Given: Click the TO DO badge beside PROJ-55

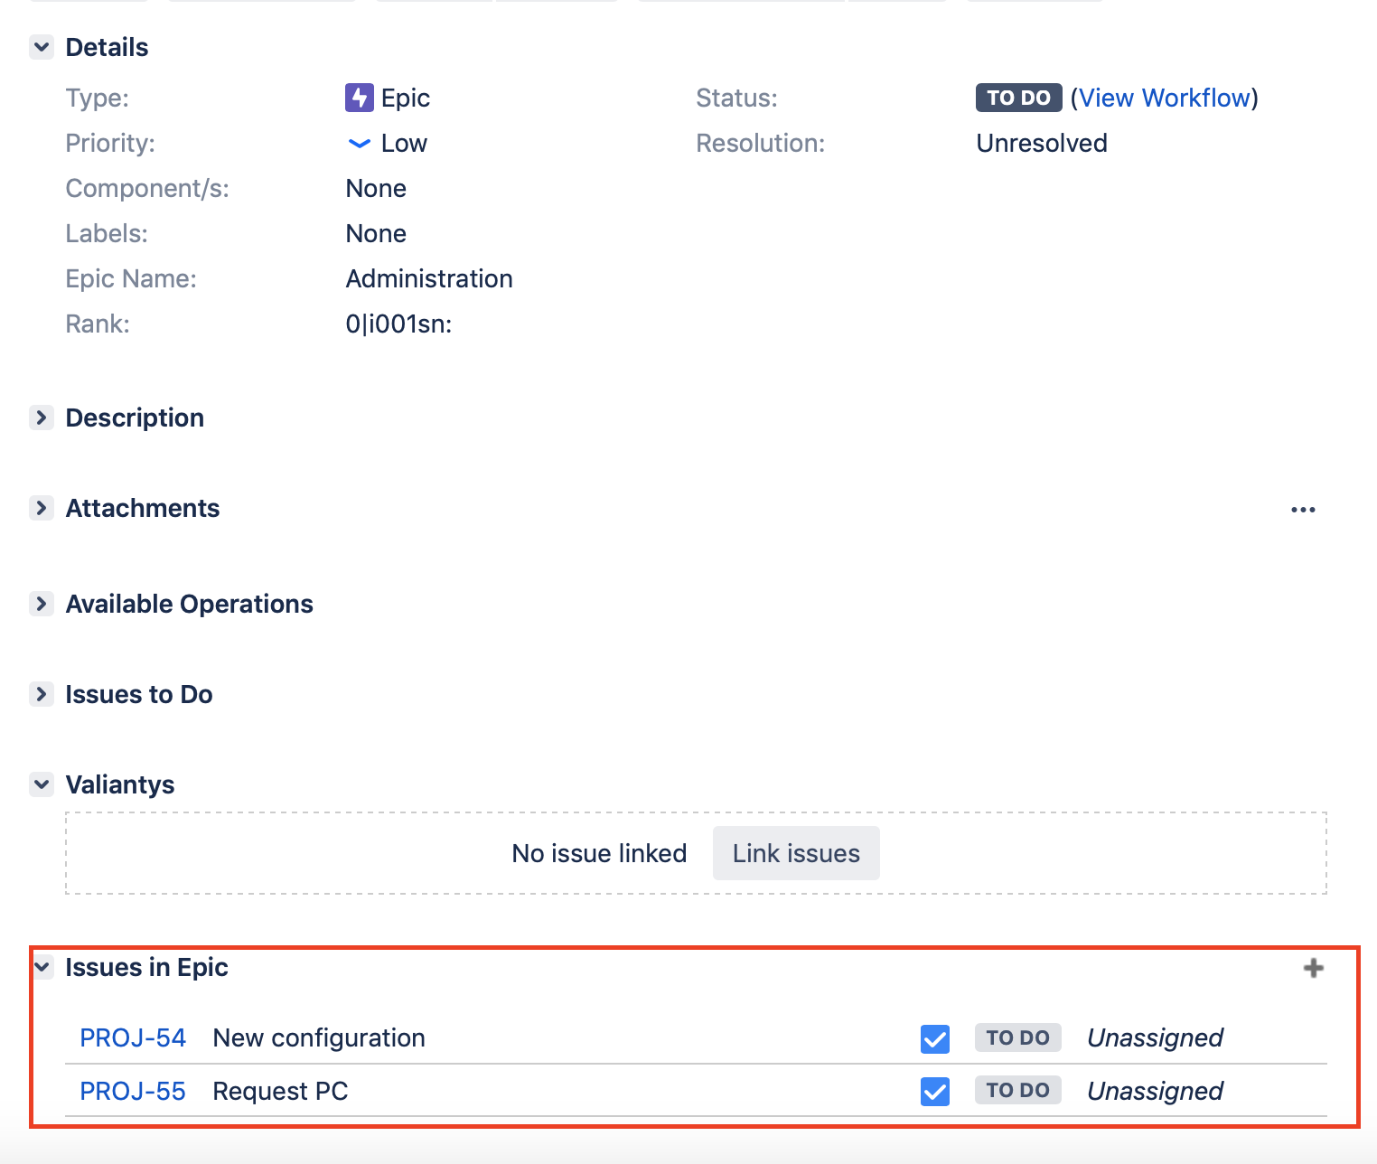Looking at the screenshot, I should point(1017,1090).
